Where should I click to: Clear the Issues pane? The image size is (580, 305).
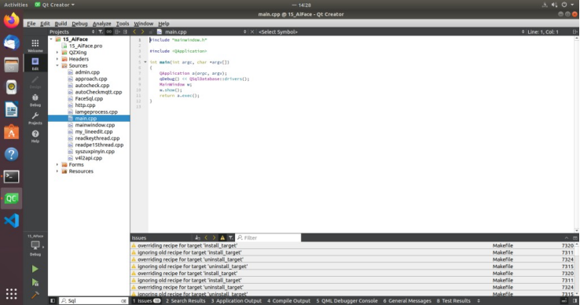197,237
